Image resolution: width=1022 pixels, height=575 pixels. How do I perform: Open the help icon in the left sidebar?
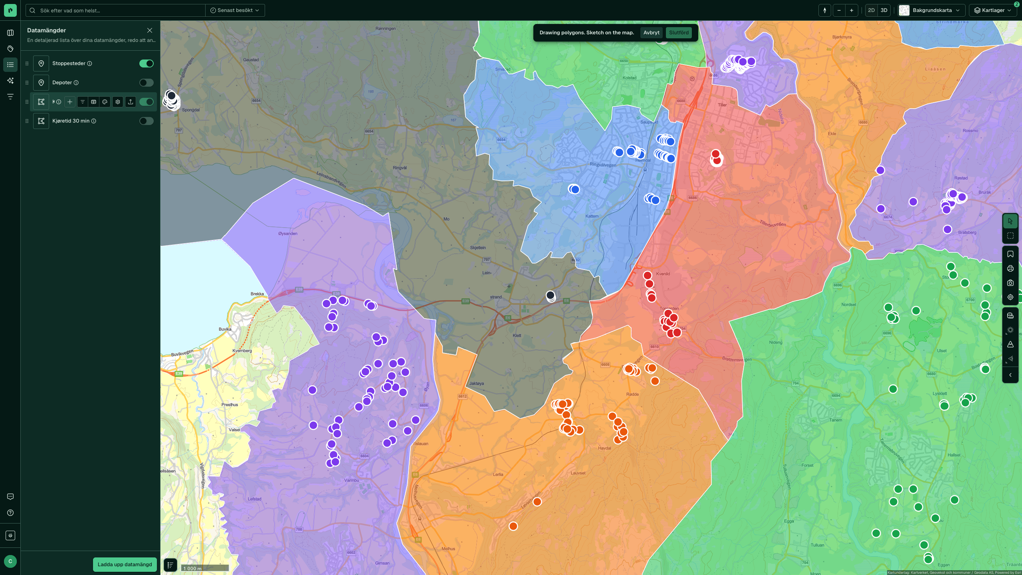pyautogui.click(x=10, y=513)
